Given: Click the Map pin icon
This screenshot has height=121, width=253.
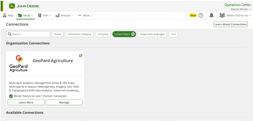Looking at the screenshot, I should click(x=5, y=16).
